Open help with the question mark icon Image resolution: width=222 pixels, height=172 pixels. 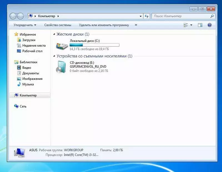pyautogui.click(x=209, y=25)
